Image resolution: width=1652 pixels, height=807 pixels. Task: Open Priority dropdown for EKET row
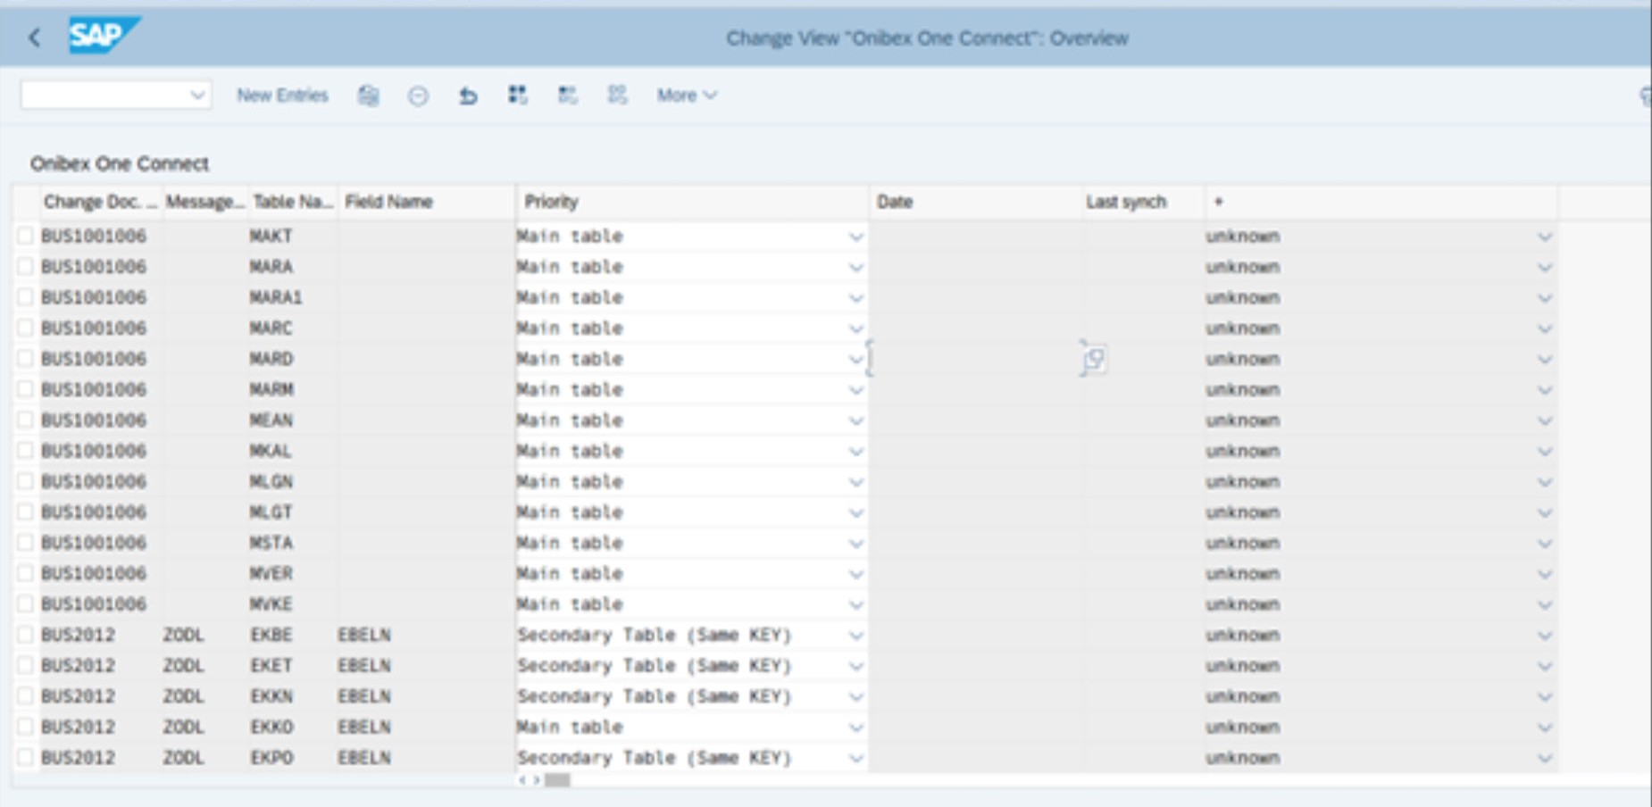point(855,666)
